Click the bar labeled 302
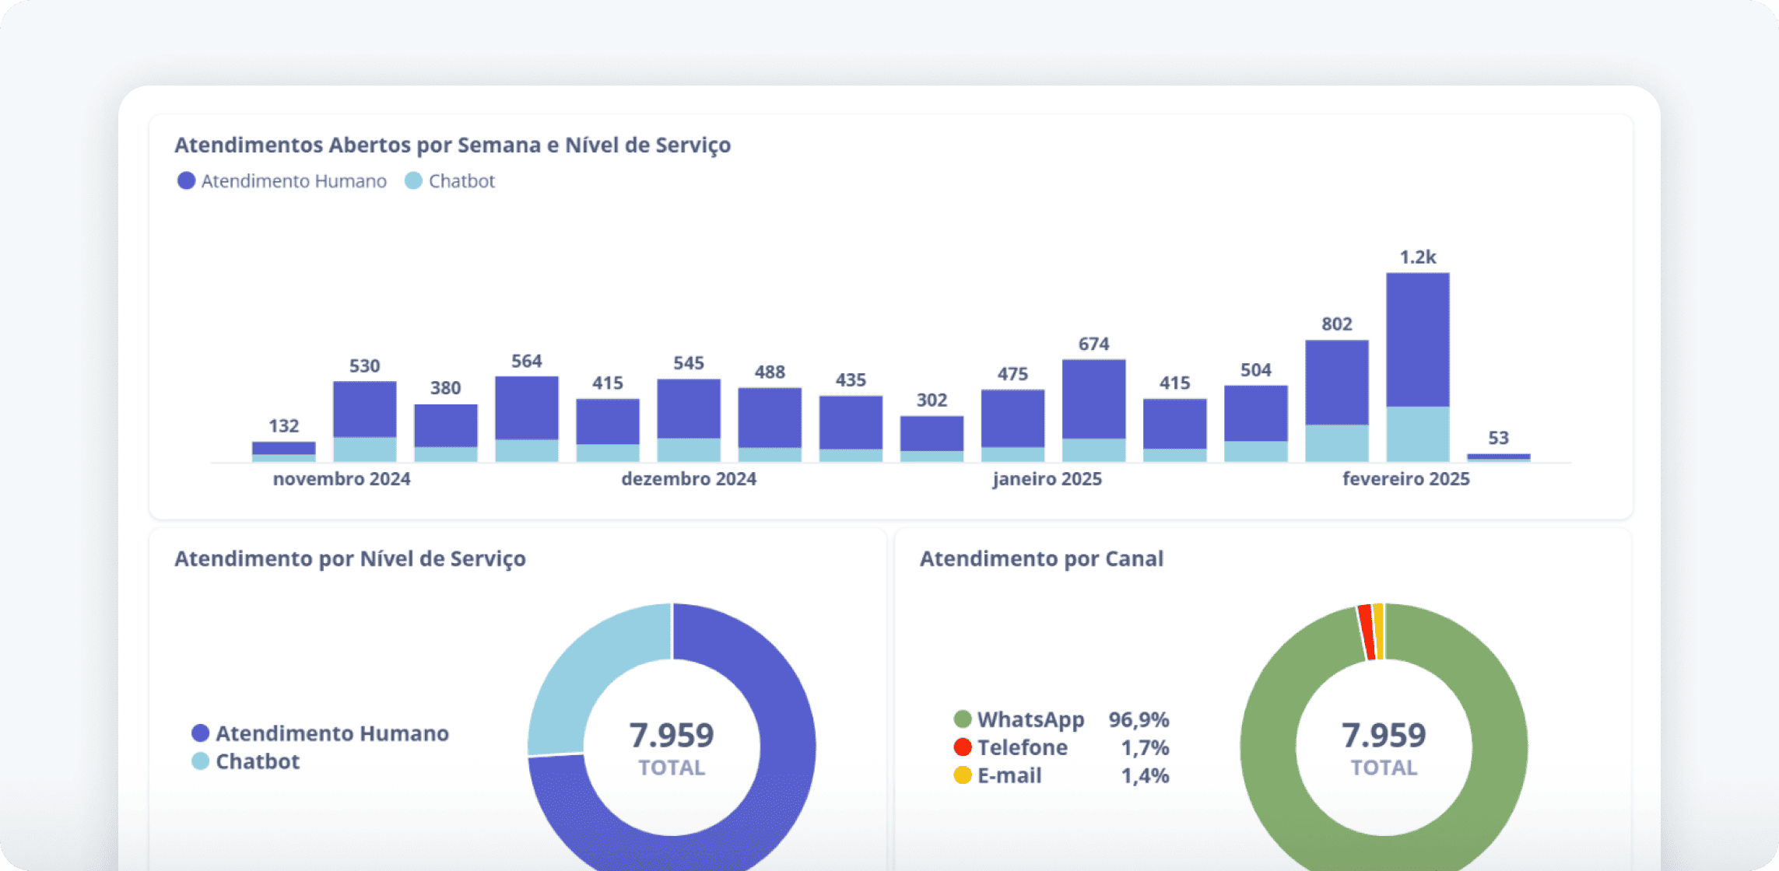Viewport: 1779px width, 871px height. pos(932,439)
